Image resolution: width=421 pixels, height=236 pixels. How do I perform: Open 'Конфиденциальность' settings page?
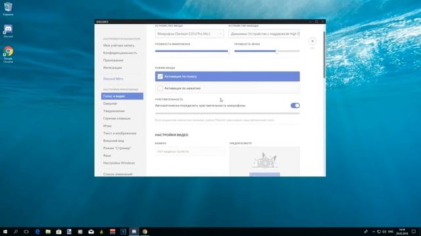click(x=120, y=53)
